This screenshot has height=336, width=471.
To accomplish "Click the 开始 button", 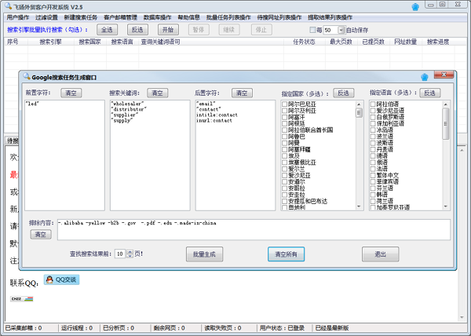I will [x=168, y=29].
